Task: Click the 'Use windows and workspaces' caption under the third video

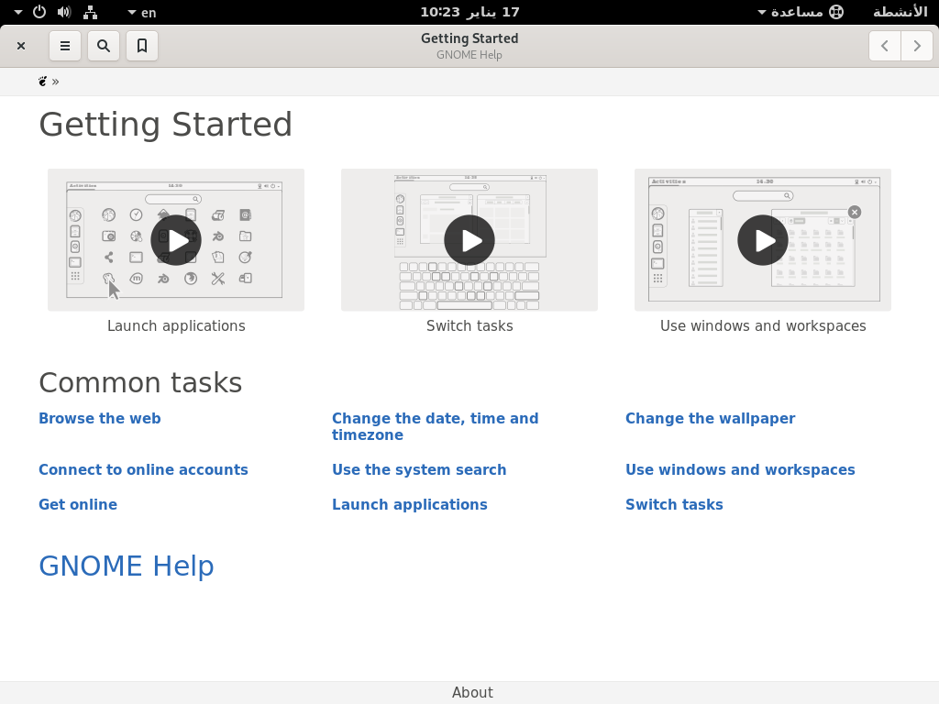Action: point(763,326)
